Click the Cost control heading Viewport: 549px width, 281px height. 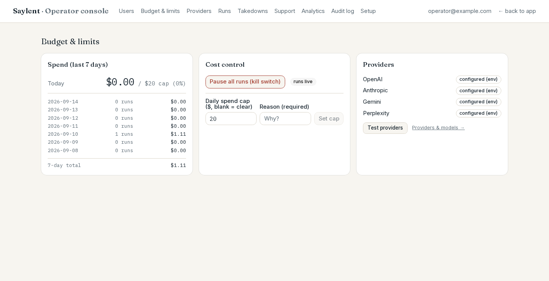pyautogui.click(x=225, y=64)
